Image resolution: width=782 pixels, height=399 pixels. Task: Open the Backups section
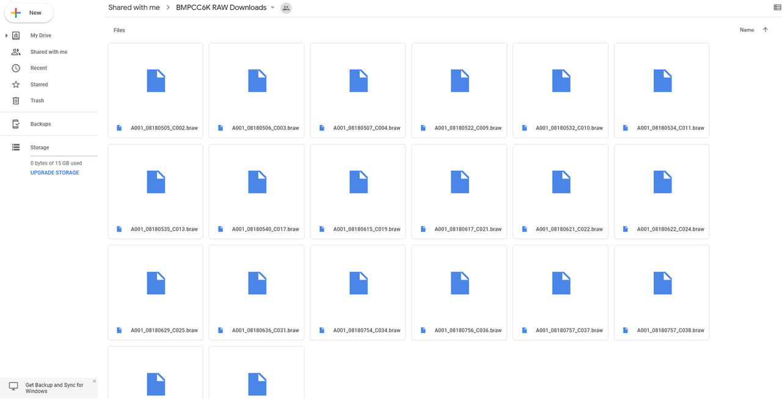41,124
